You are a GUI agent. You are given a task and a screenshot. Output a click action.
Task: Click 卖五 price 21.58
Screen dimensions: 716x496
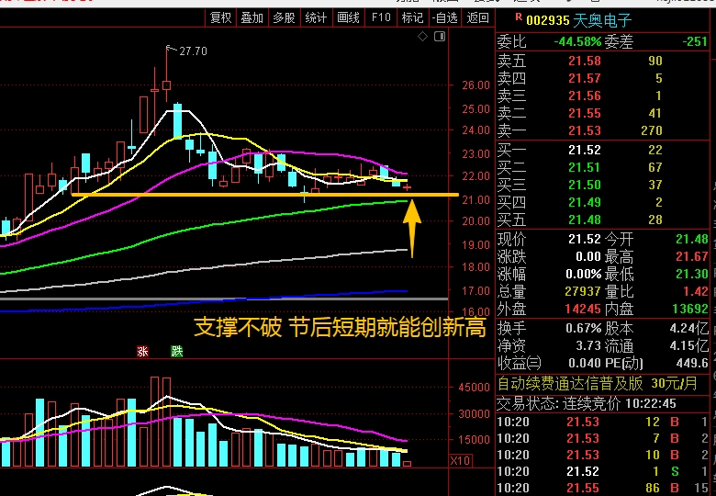click(x=585, y=61)
